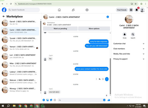Click Find friends button

[122, 10]
